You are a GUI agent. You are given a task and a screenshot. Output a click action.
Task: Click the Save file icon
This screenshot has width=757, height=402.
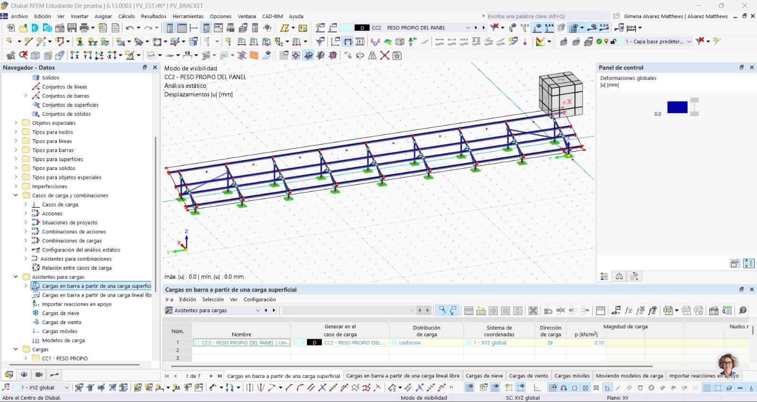click(72, 28)
